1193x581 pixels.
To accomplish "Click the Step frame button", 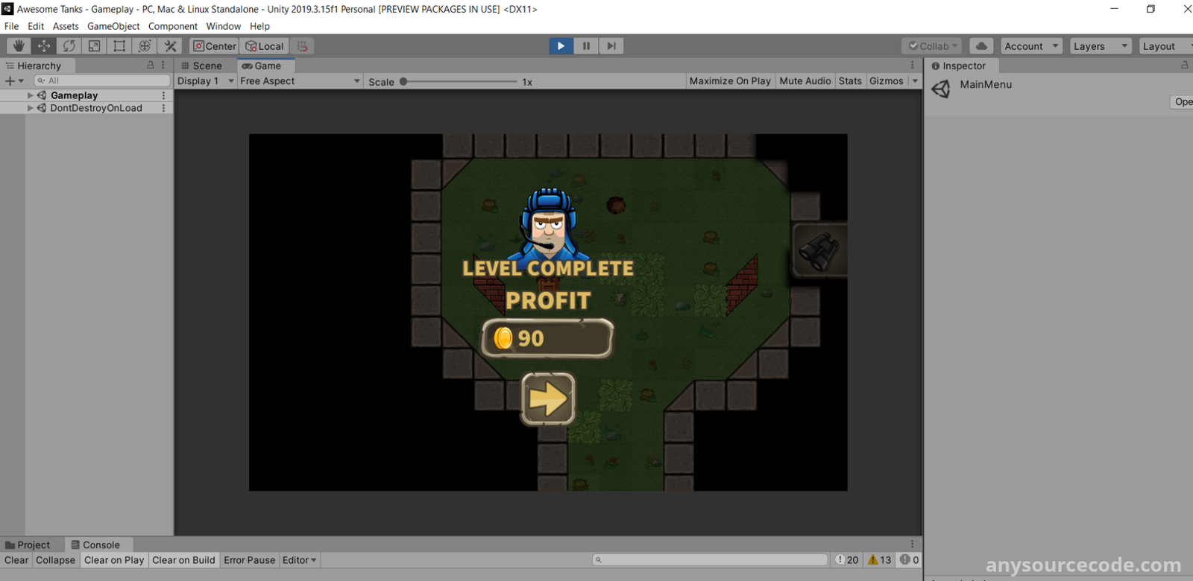I will [x=611, y=46].
